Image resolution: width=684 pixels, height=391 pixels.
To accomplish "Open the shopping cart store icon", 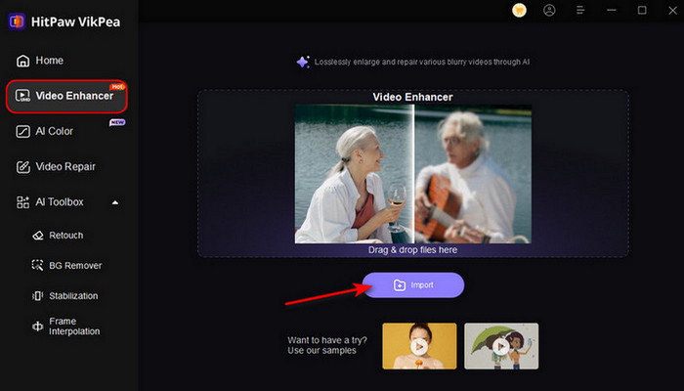I will [519, 10].
